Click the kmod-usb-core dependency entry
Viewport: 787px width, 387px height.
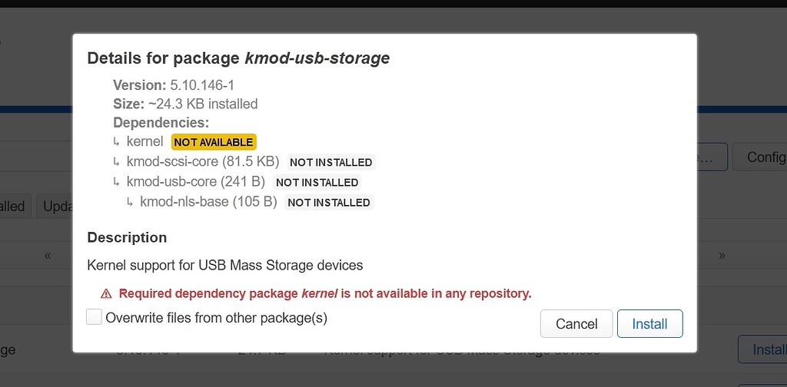[x=196, y=181]
